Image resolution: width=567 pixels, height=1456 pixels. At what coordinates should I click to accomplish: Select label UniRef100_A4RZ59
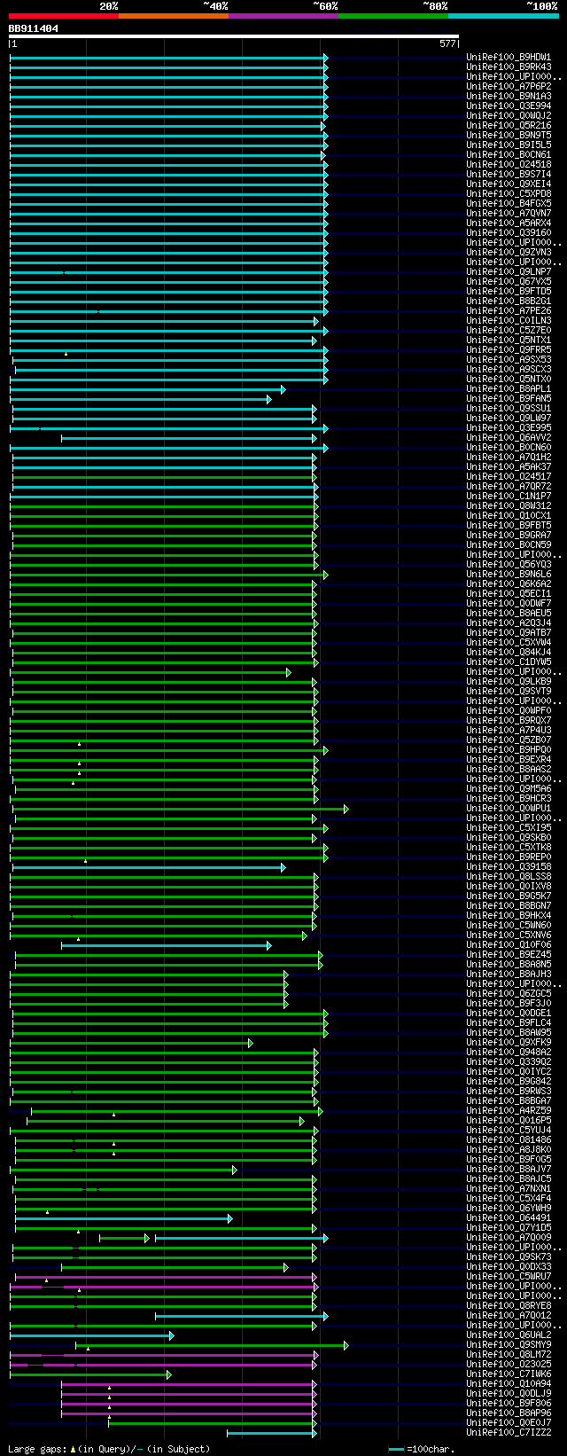(x=509, y=1111)
